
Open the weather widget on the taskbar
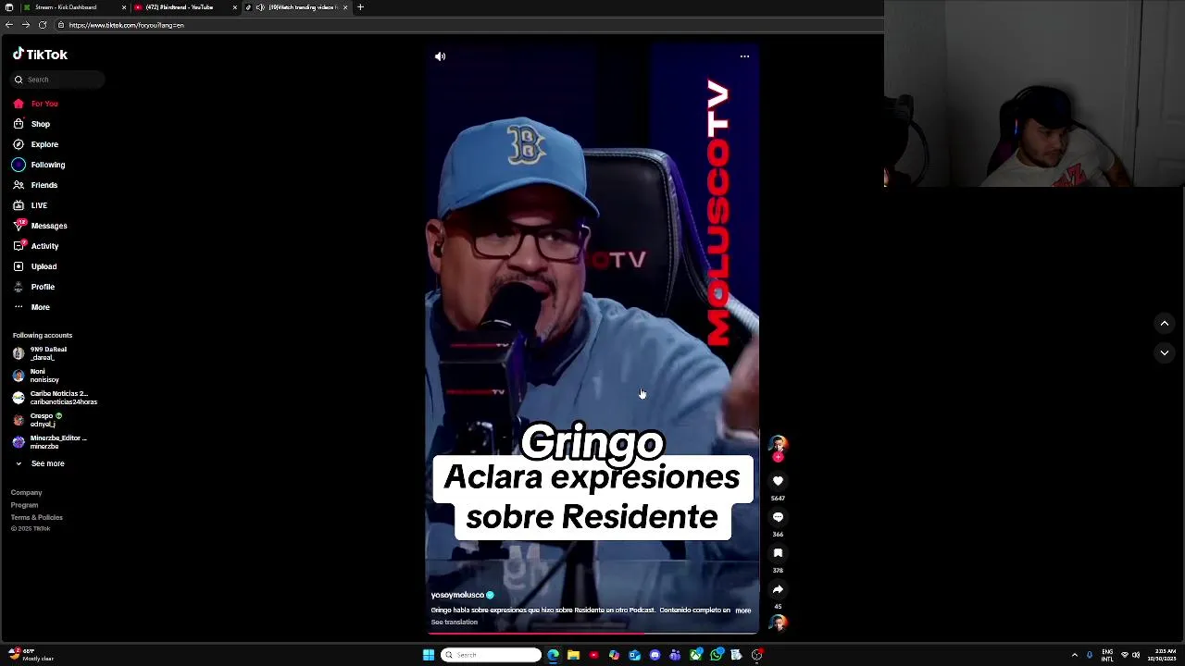(32, 655)
